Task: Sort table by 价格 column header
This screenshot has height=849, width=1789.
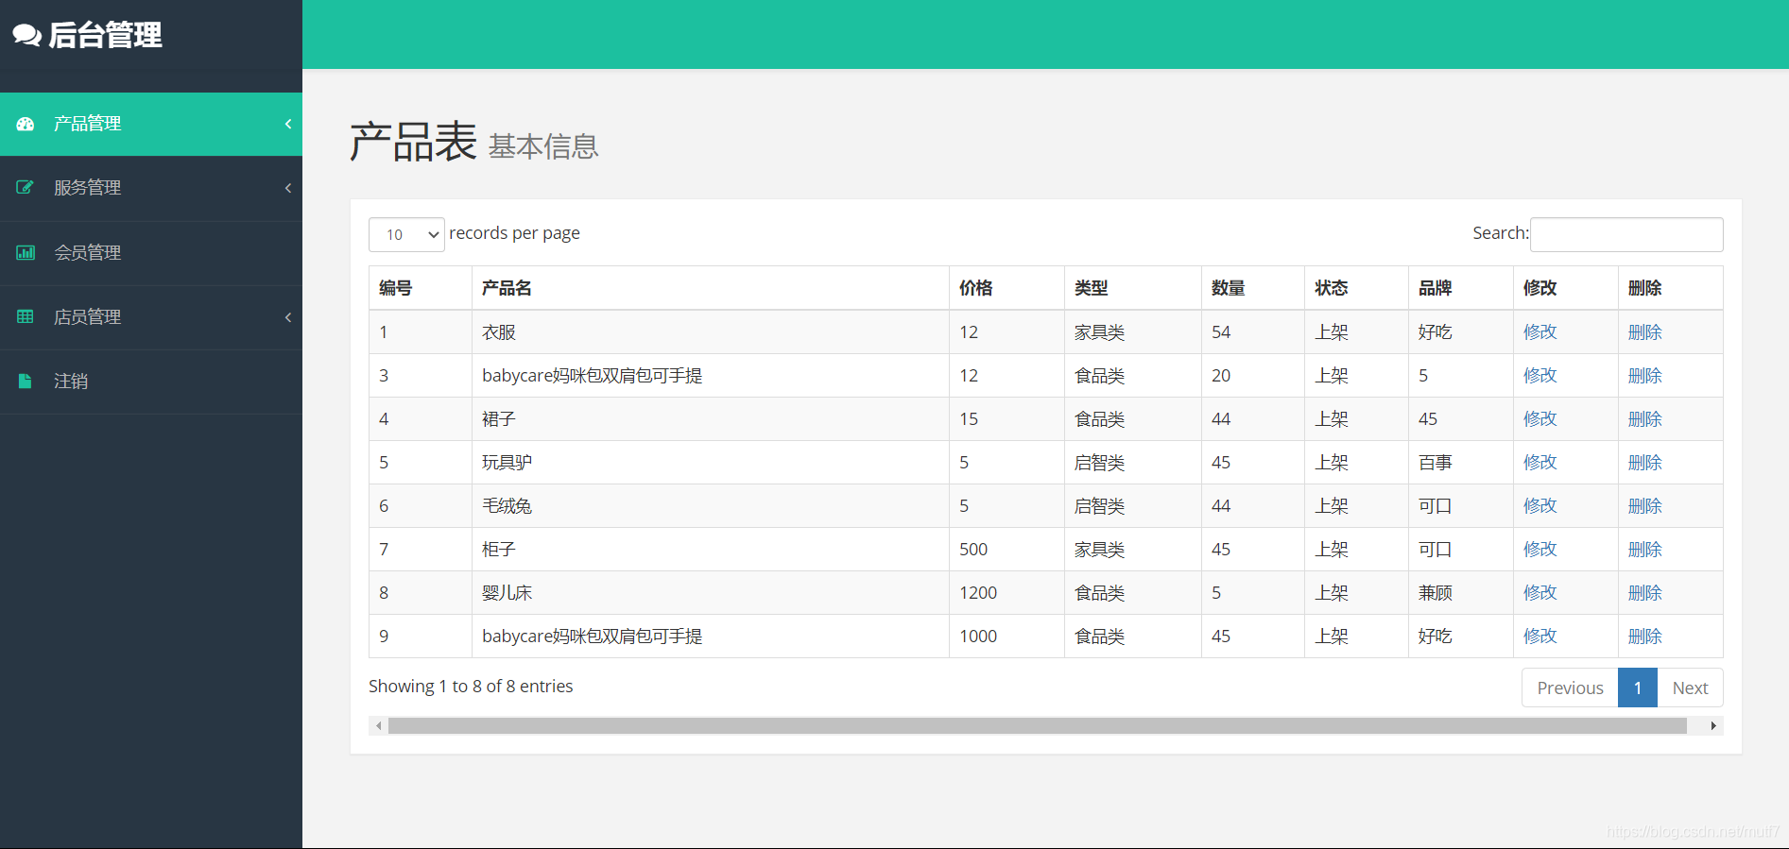Action: point(1006,288)
